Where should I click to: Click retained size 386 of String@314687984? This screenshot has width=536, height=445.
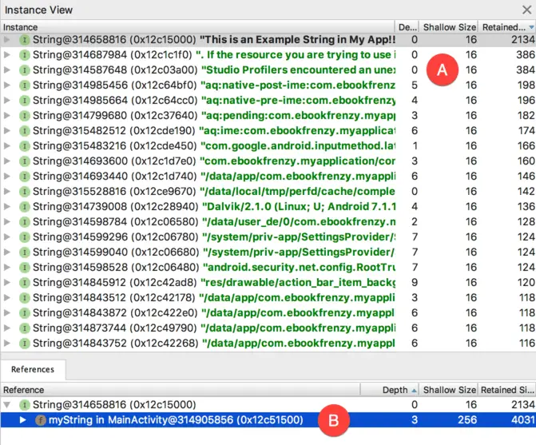526,54
